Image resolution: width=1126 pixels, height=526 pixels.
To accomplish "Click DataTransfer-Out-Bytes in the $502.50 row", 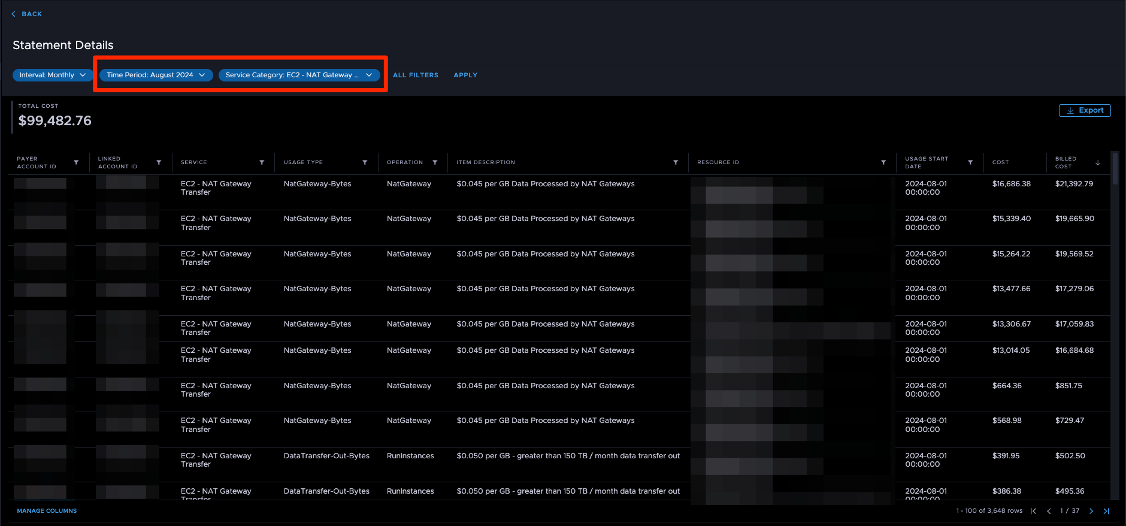I will (326, 456).
